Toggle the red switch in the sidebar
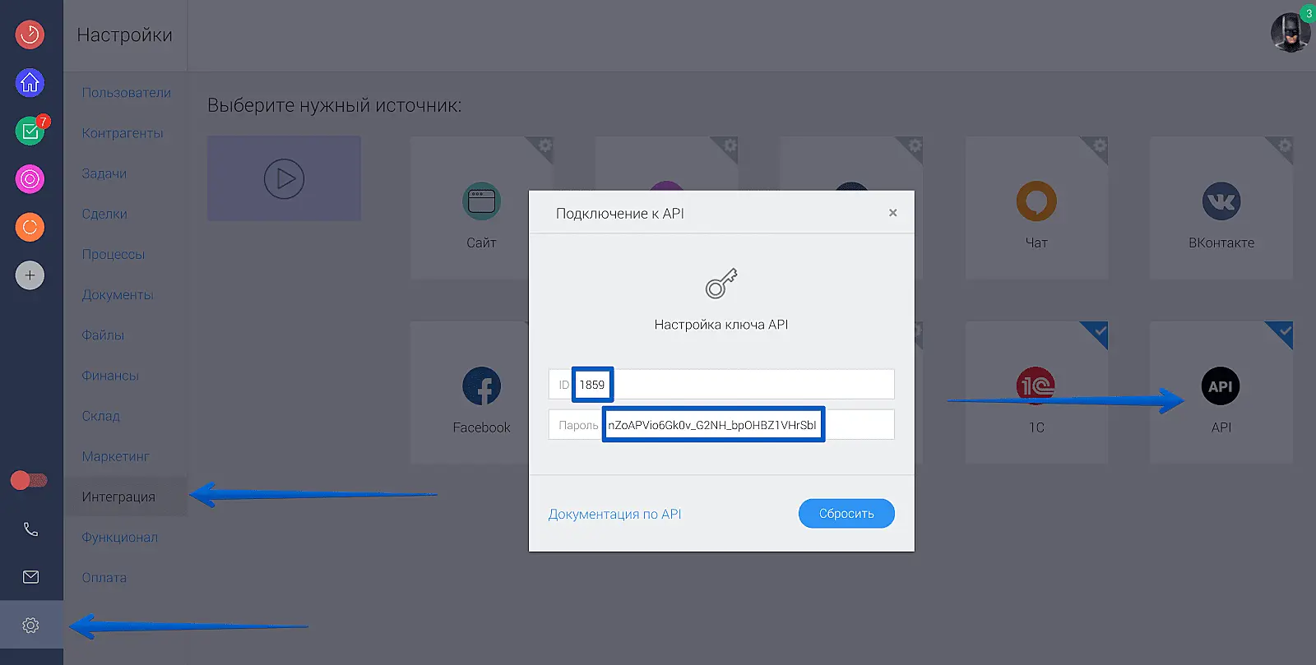Viewport: 1316px width, 665px height. coord(29,480)
